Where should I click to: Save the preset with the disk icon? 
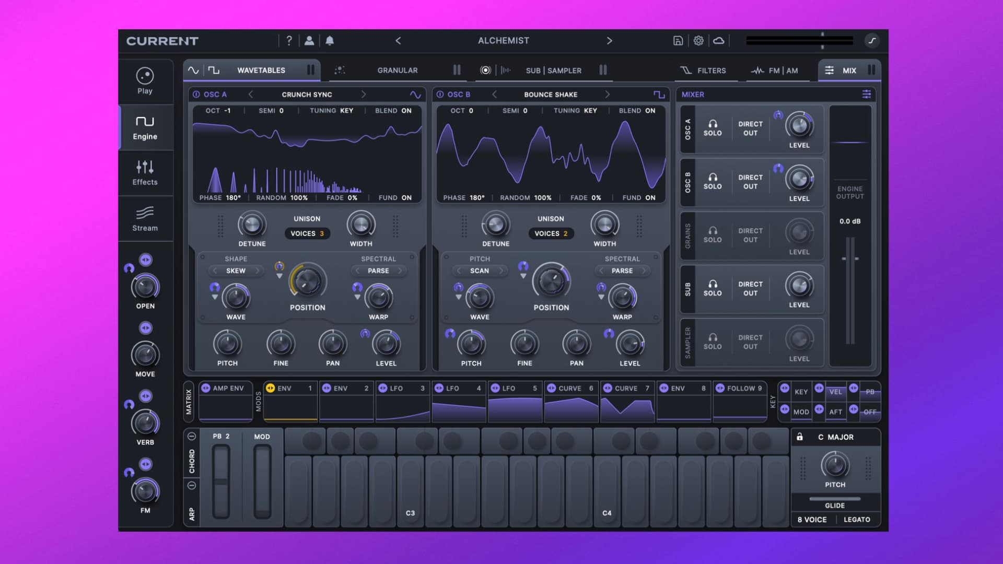(678, 41)
